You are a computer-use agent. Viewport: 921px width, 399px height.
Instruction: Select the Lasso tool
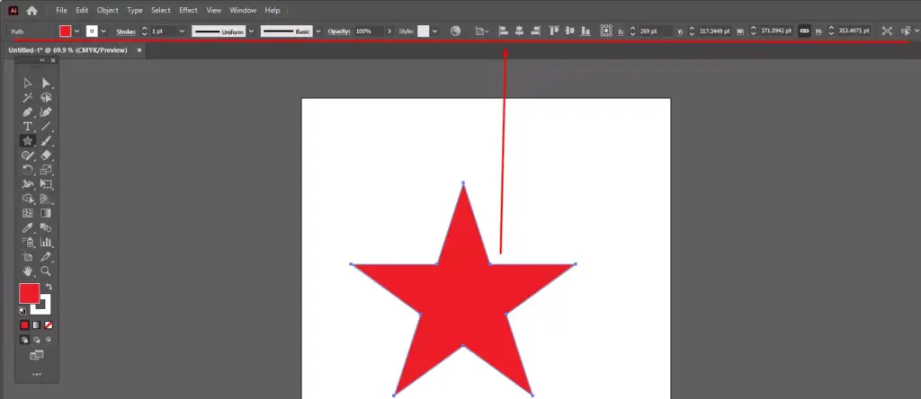click(x=47, y=97)
